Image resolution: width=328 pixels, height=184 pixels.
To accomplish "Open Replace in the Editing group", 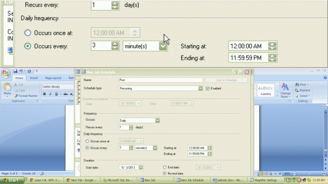I will tap(302, 90).
